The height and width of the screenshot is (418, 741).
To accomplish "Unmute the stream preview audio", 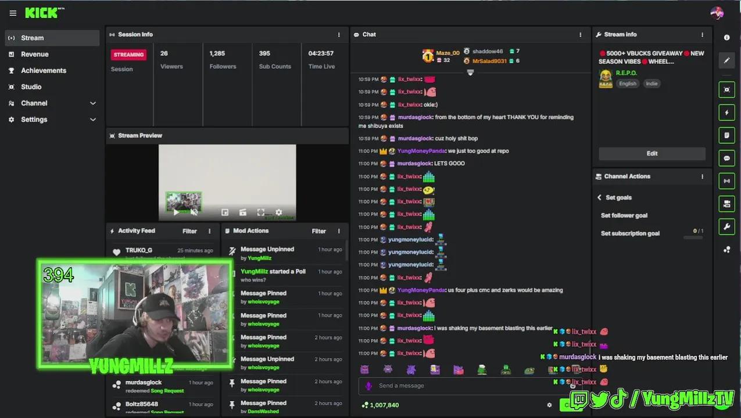I will 194,212.
